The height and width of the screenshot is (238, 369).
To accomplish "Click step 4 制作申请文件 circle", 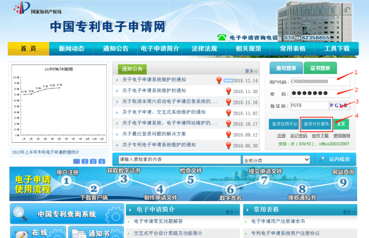I will [160, 190].
